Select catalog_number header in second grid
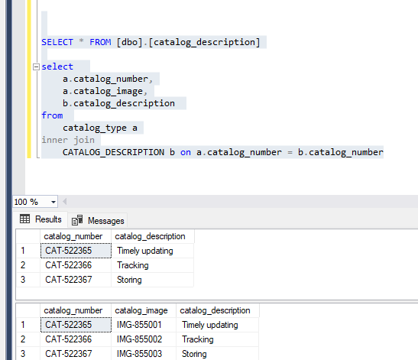This screenshot has width=418, height=360. point(76,310)
